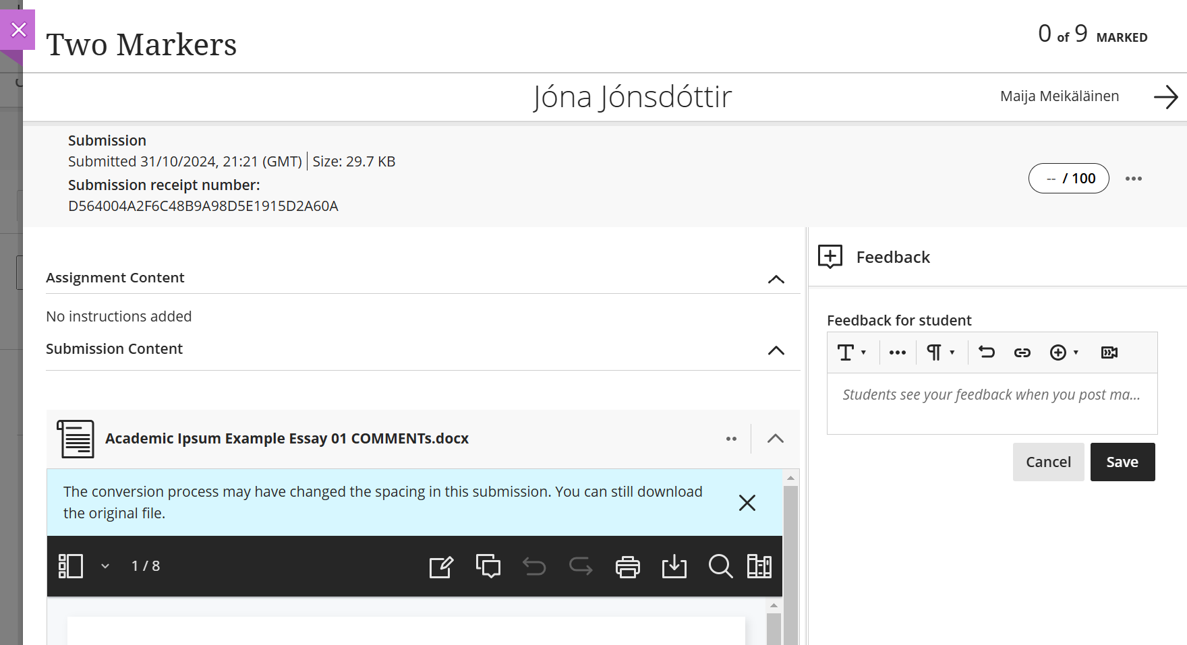Cancel the feedback entry

tap(1048, 462)
